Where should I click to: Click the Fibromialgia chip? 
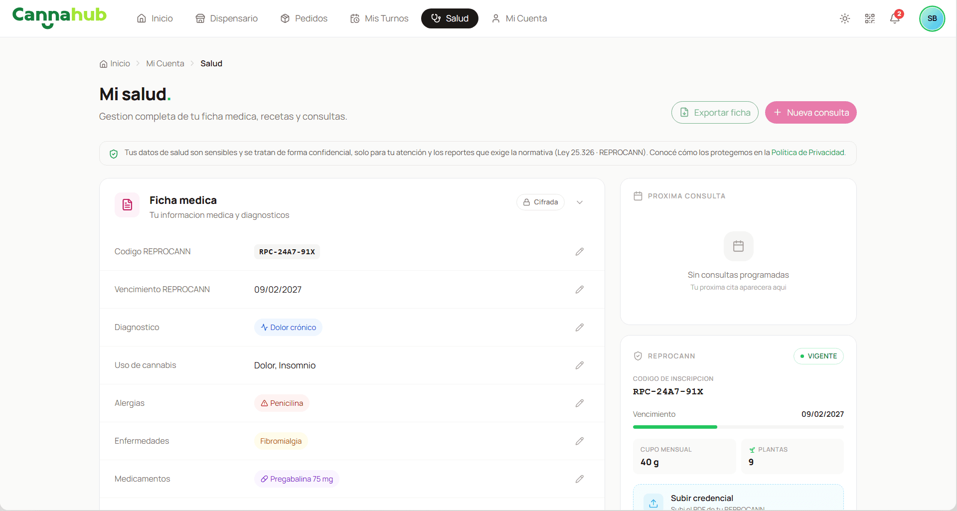click(x=281, y=441)
